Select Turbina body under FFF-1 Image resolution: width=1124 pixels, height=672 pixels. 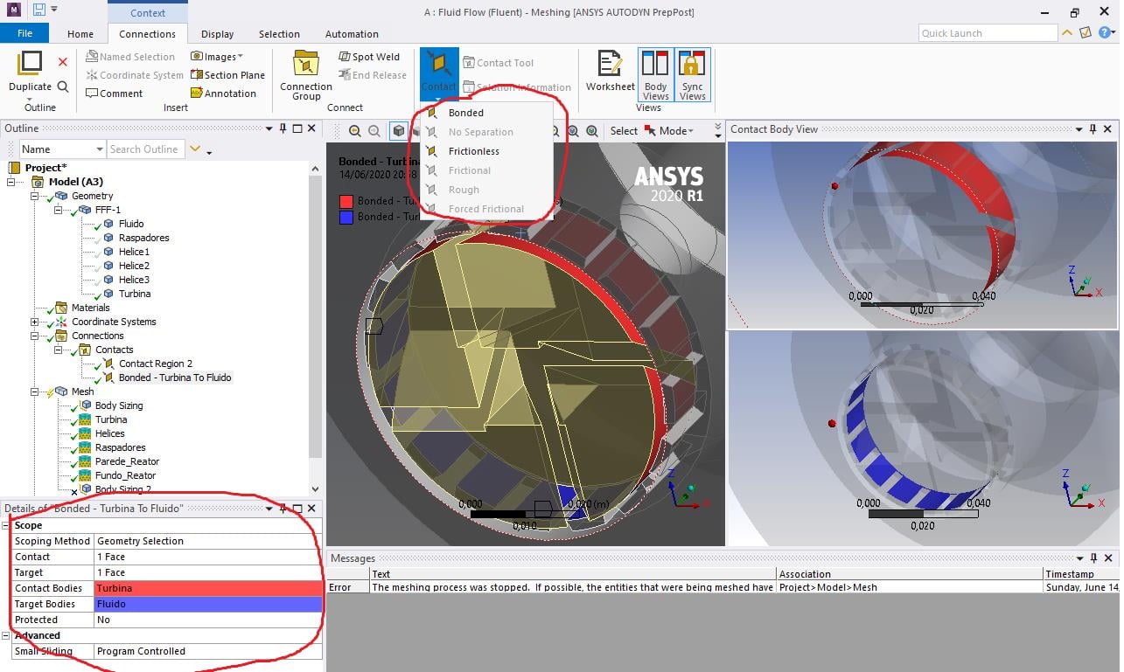pos(135,294)
